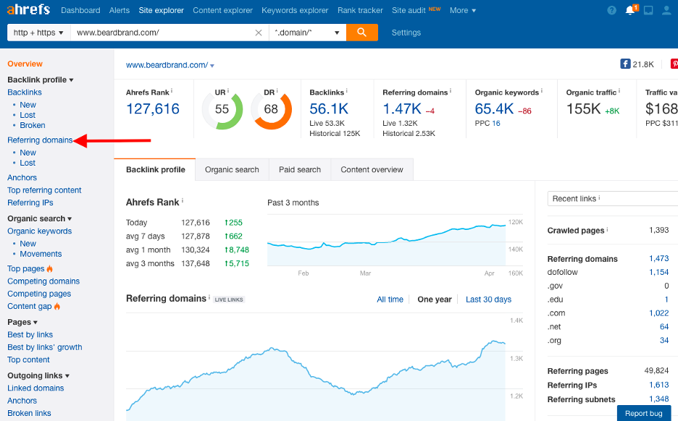
Task: Open Best by links in the sidebar
Action: (30, 335)
